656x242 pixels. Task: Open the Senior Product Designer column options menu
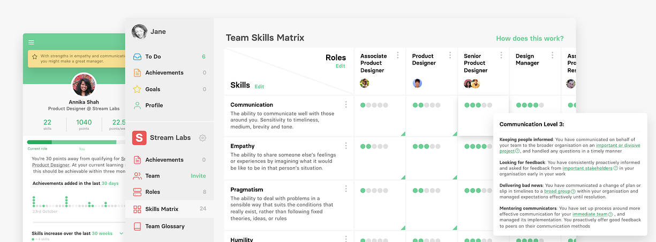[501, 56]
